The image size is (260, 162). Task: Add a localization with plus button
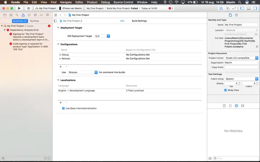coord(61,103)
